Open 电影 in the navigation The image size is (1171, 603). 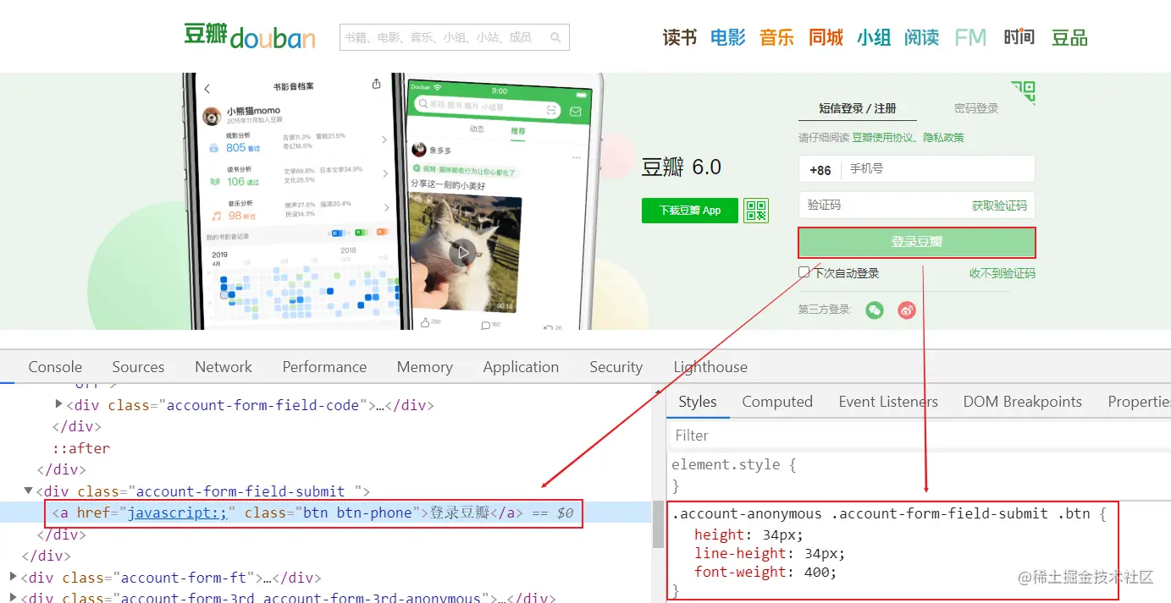(x=728, y=37)
